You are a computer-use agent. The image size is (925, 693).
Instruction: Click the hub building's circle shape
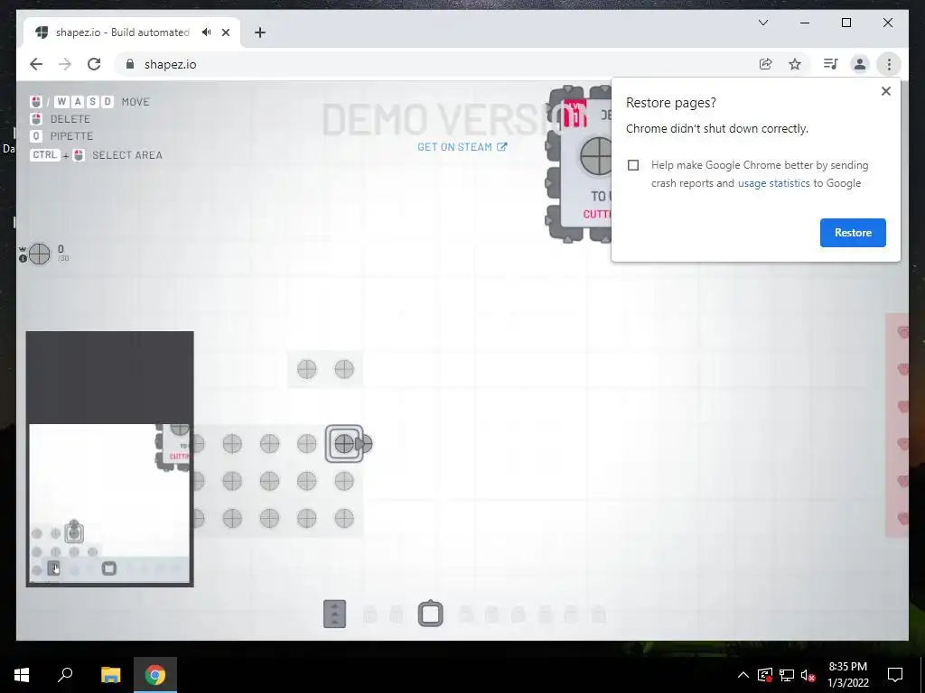click(x=596, y=156)
